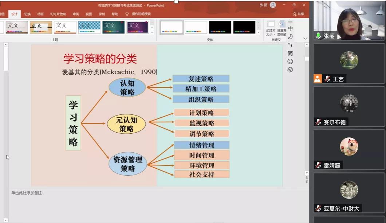Open the 设计 (Design) ribbon tab
386x223 pixels.
[14, 14]
